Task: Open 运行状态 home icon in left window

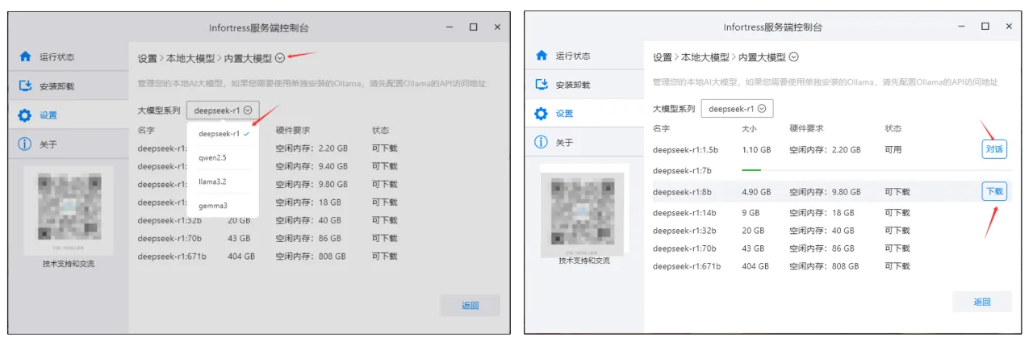Action: point(25,56)
